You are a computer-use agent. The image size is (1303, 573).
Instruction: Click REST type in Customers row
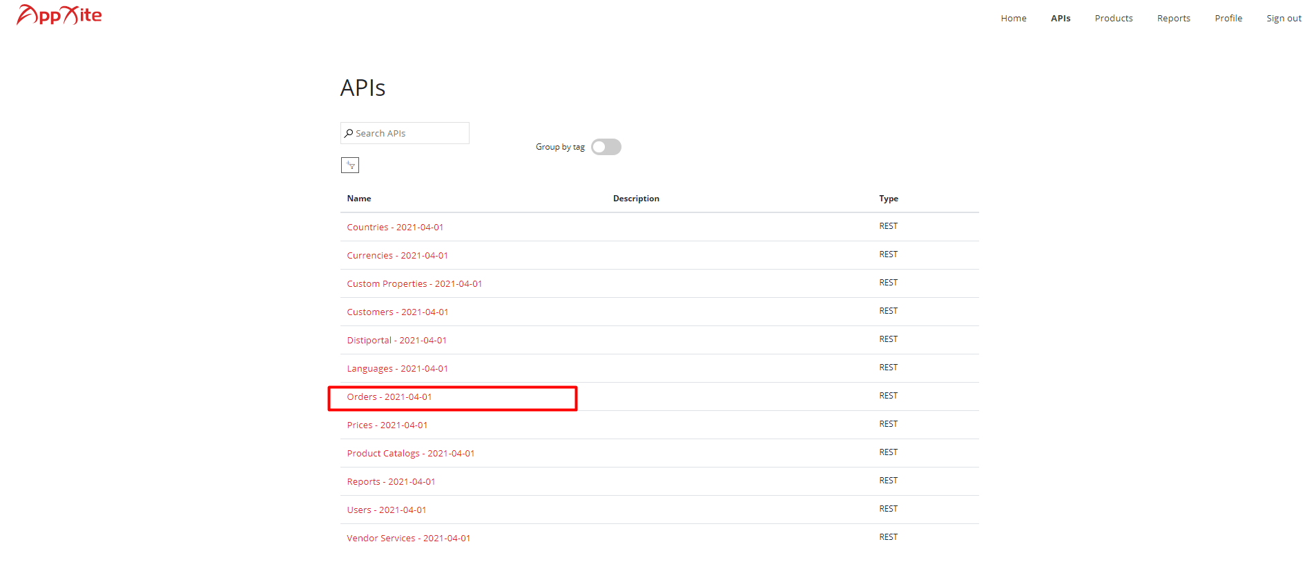(x=889, y=311)
